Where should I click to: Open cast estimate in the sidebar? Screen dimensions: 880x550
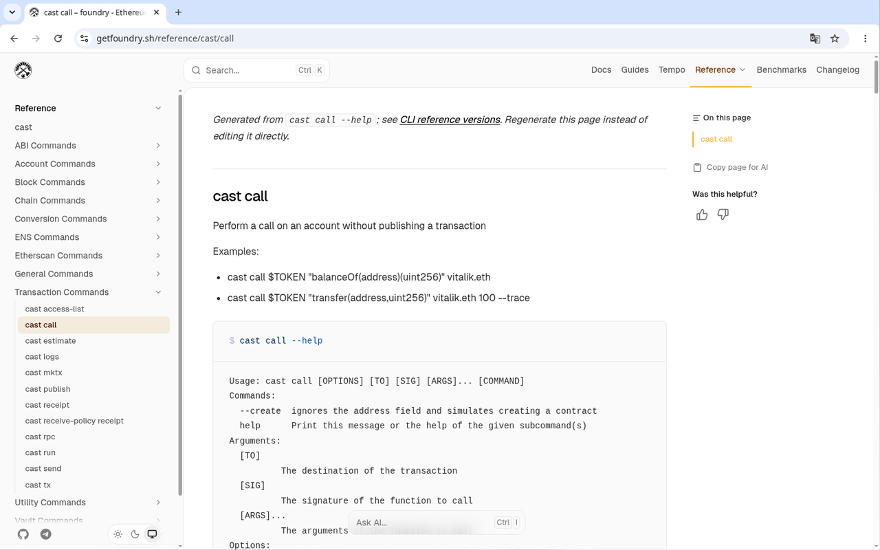51,341
